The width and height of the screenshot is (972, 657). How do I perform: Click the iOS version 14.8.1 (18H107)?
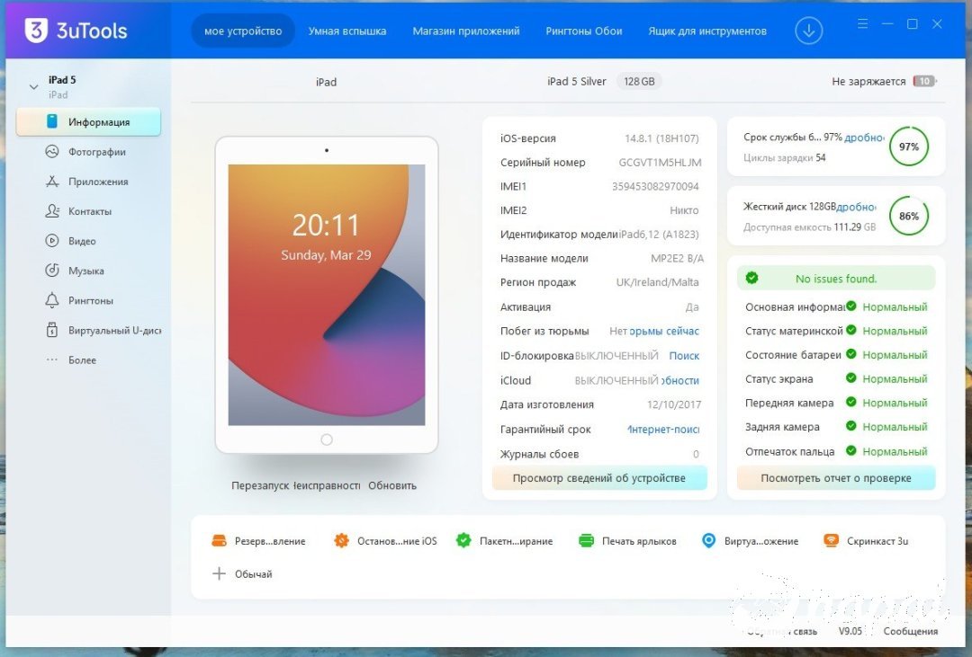[x=661, y=138]
